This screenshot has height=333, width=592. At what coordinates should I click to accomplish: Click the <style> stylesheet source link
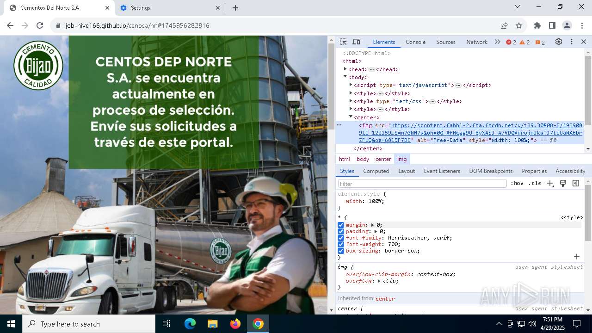pos(572,217)
